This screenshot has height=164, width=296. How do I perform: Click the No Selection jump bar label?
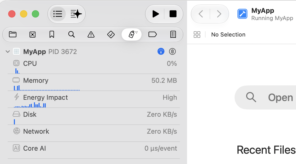(x=228, y=35)
